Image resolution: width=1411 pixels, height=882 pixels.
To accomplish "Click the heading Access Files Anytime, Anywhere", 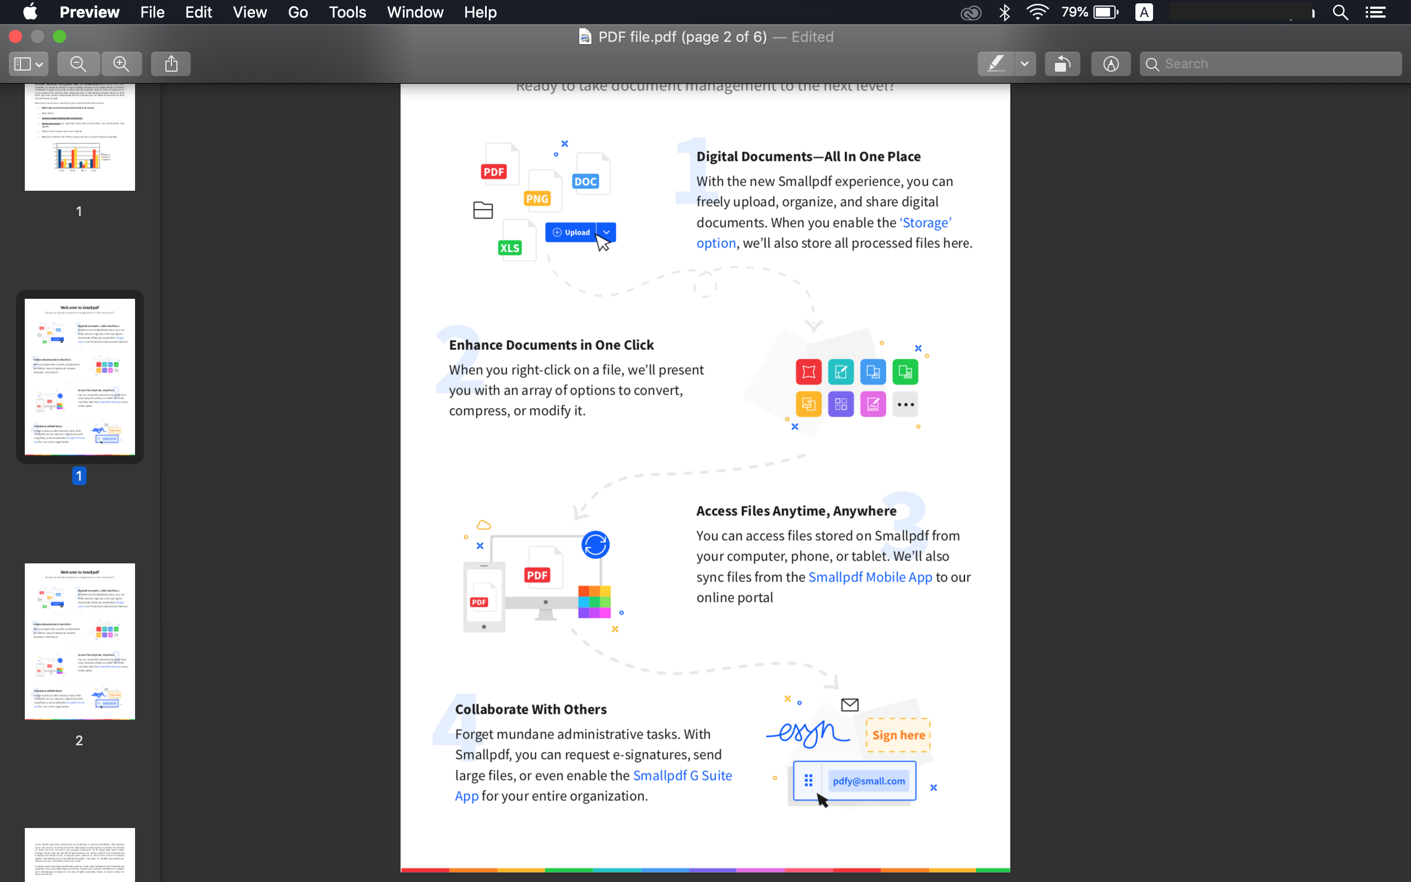I will click(x=796, y=510).
